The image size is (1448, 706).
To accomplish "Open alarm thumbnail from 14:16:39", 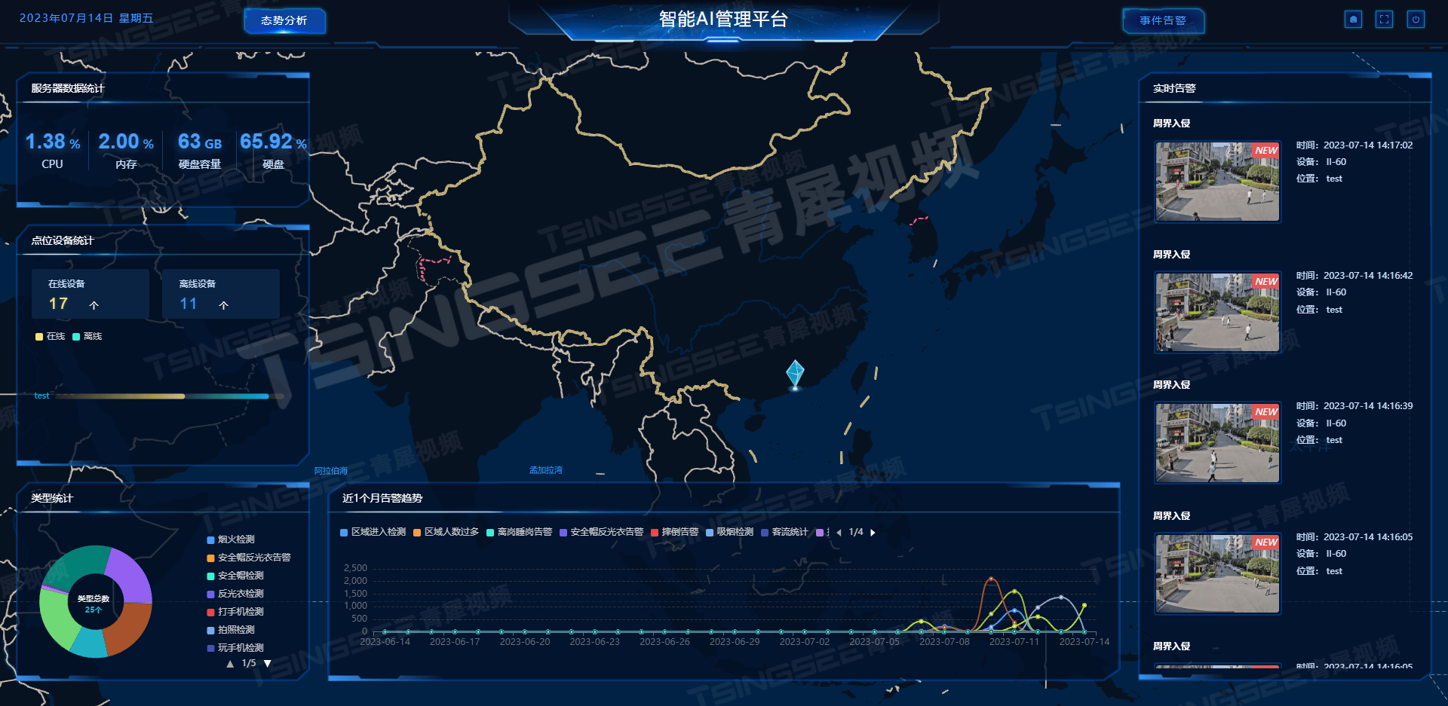I will pyautogui.click(x=1217, y=442).
